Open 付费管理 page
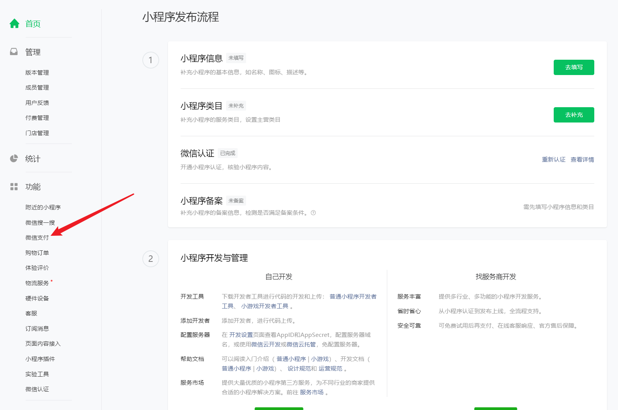The image size is (618, 410). (37, 118)
